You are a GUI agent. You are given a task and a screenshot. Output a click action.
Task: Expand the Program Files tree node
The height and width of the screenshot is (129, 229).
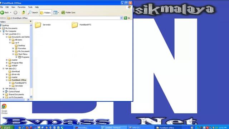click(7, 63)
